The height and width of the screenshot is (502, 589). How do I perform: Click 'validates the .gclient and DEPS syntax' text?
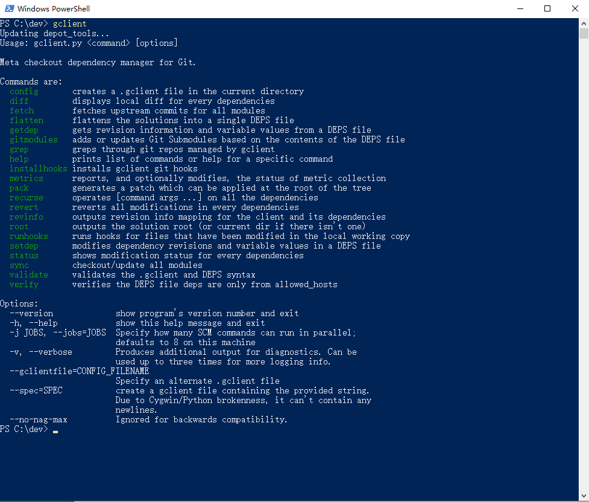164,275
